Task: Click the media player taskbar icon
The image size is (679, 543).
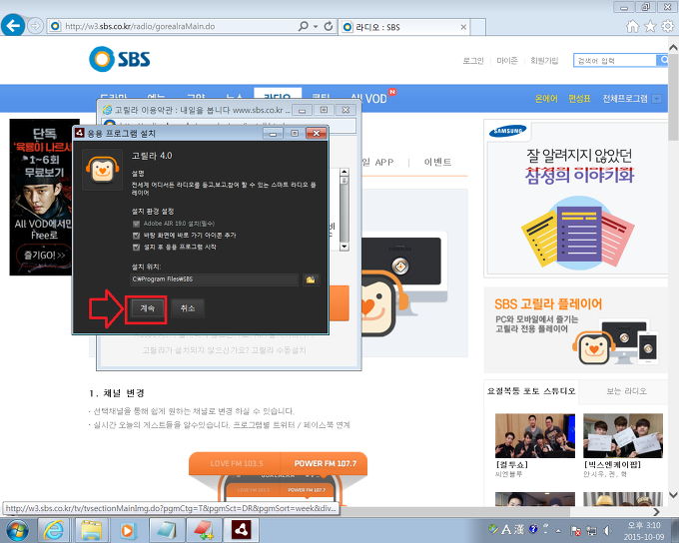Action: 128,530
